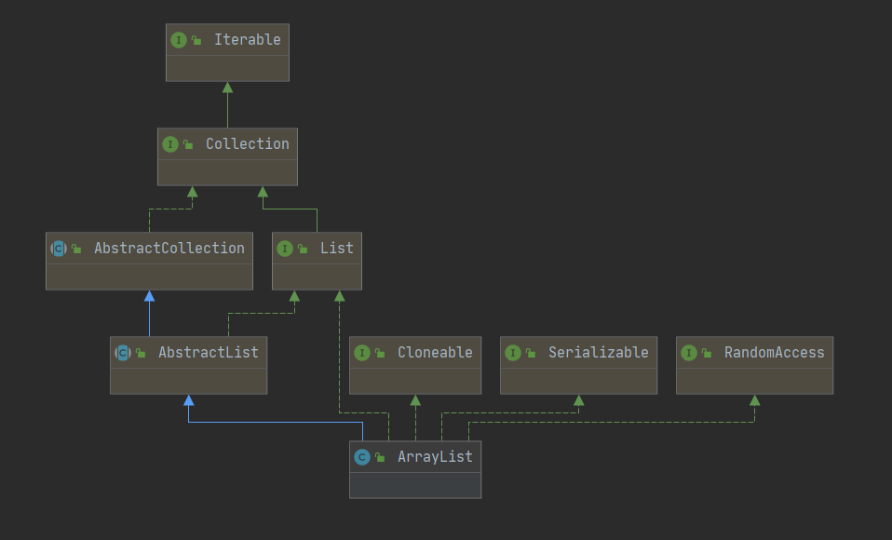Click the interface icon on Collection node
Screen dimensions: 892x540
(170, 143)
